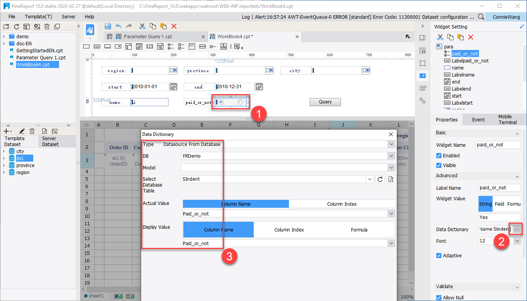Delete selected file with trash icon
527x301 pixels.
(x=47, y=27)
